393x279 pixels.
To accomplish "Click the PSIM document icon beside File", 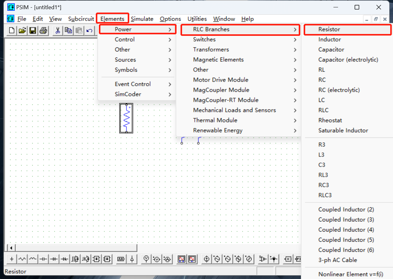I will tap(10, 19).
